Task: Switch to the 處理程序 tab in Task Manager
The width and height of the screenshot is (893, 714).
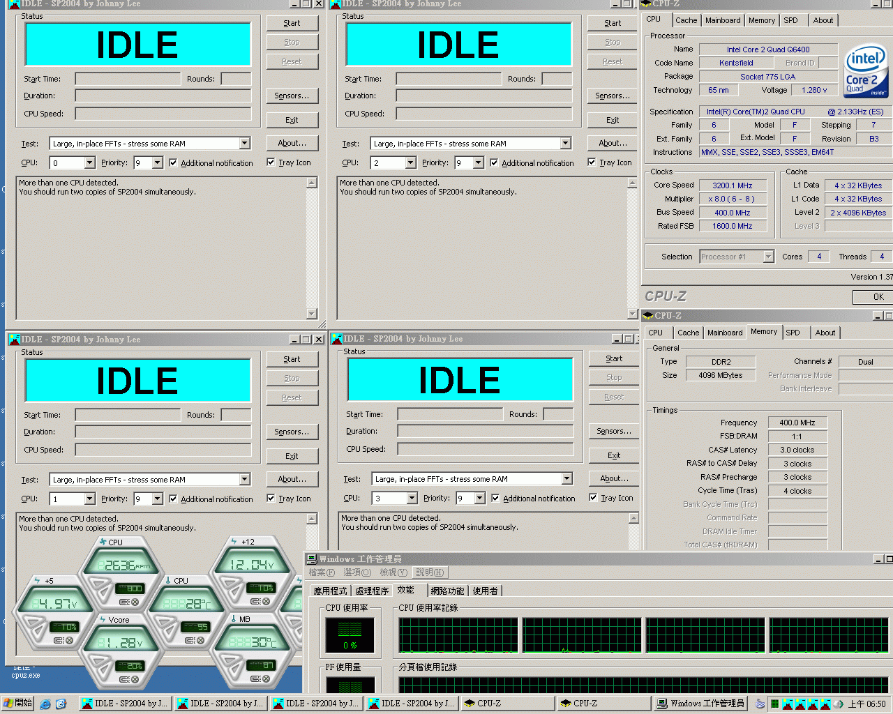Action: (372, 591)
